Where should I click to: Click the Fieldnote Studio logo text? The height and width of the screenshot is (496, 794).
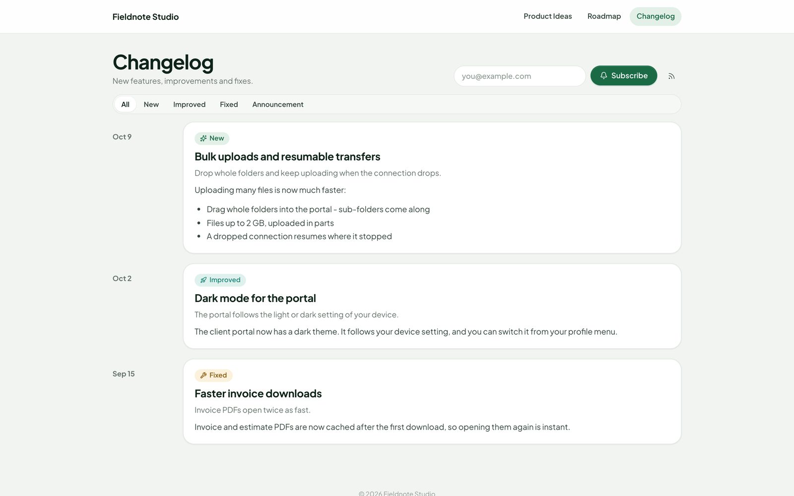point(145,17)
